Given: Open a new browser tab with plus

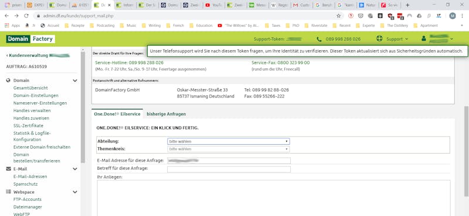Looking at the screenshot, I should 407,5.
